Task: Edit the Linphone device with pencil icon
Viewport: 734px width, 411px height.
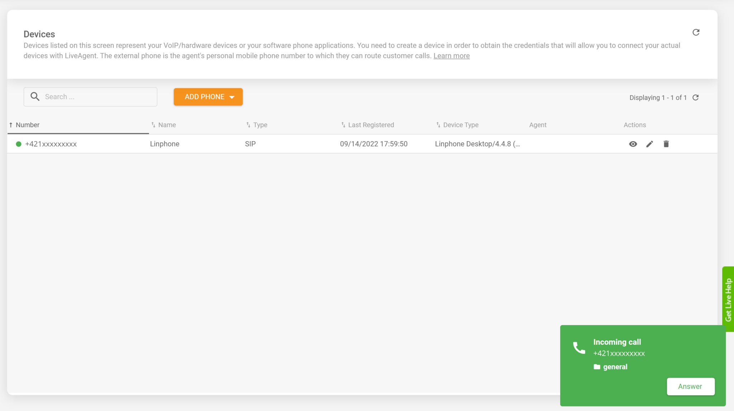Action: pos(649,144)
